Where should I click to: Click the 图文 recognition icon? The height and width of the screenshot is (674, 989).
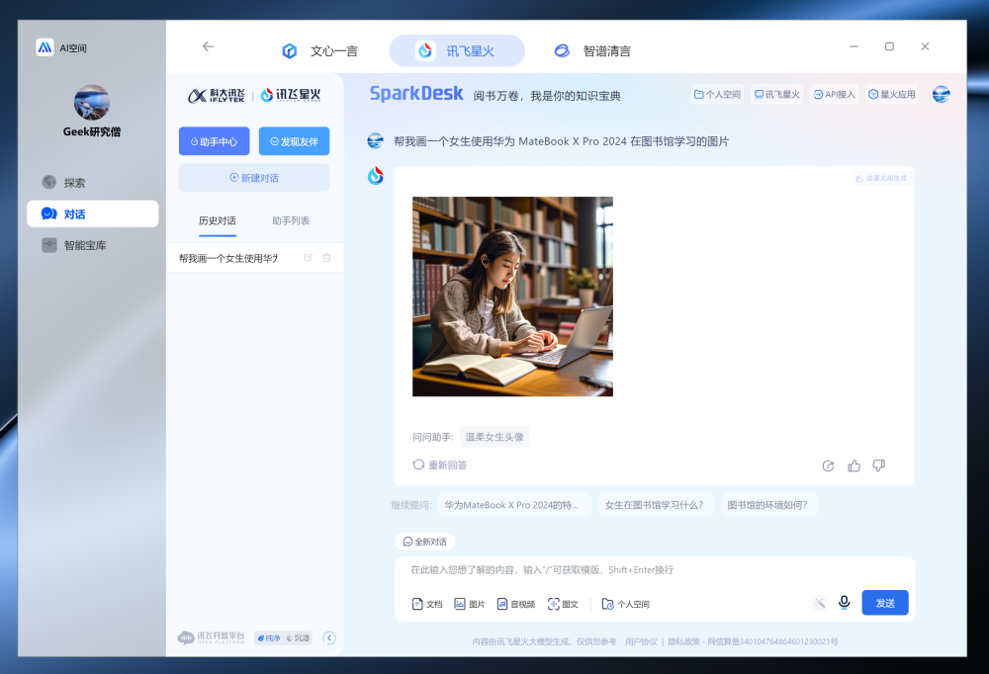pyautogui.click(x=563, y=604)
